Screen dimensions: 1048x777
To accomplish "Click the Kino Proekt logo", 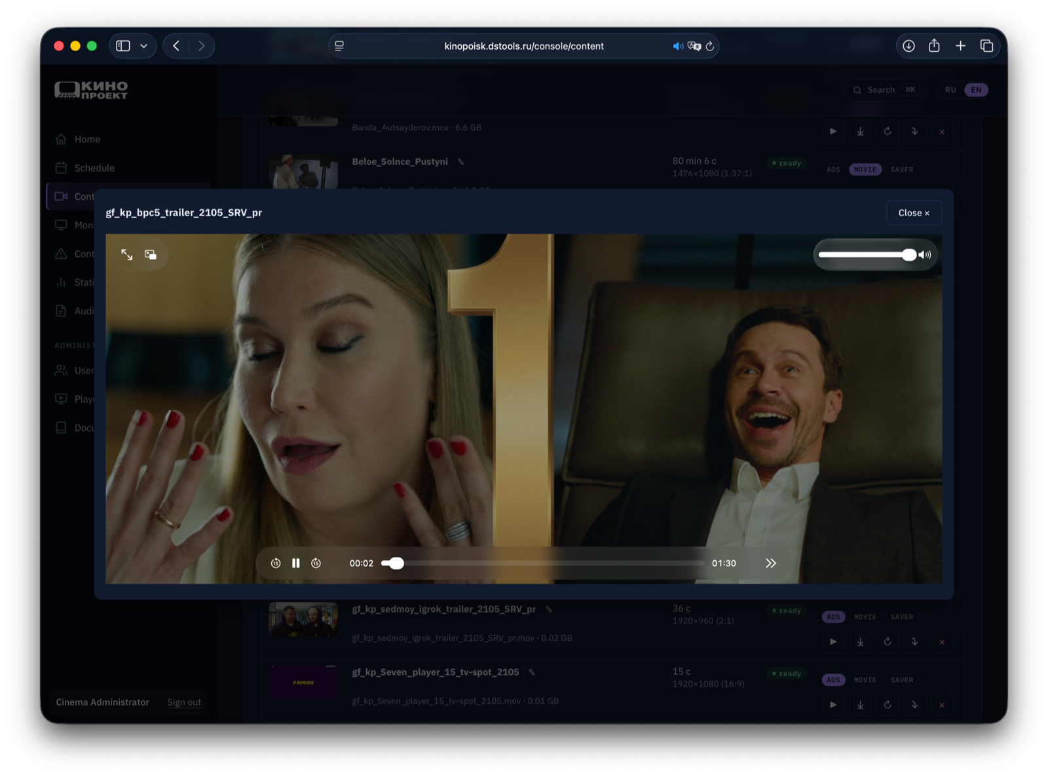I will 91,90.
